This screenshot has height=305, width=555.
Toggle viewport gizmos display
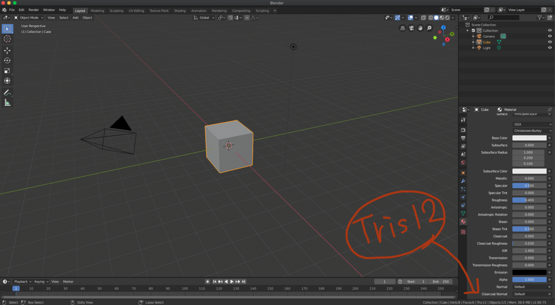point(397,18)
